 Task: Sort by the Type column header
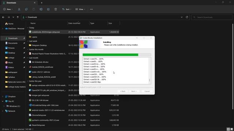pyautogui.click(x=92, y=23)
